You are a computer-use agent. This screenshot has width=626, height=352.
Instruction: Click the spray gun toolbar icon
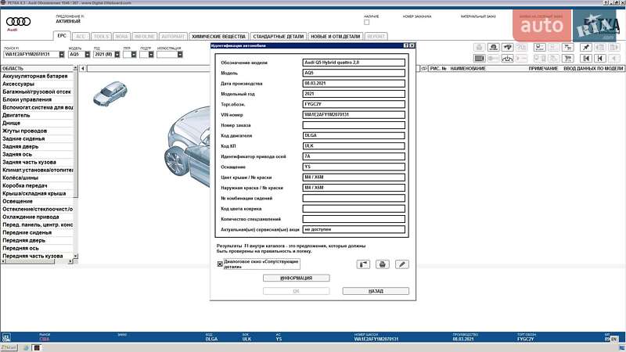coord(507,48)
